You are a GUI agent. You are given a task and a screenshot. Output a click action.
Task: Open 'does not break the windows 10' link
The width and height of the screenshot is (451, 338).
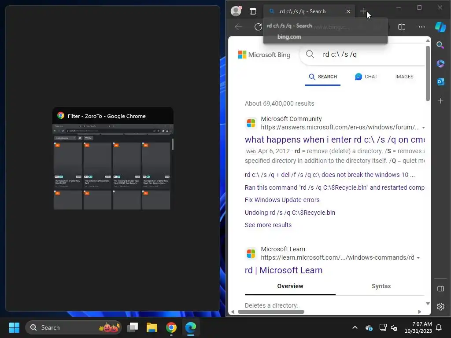329,175
